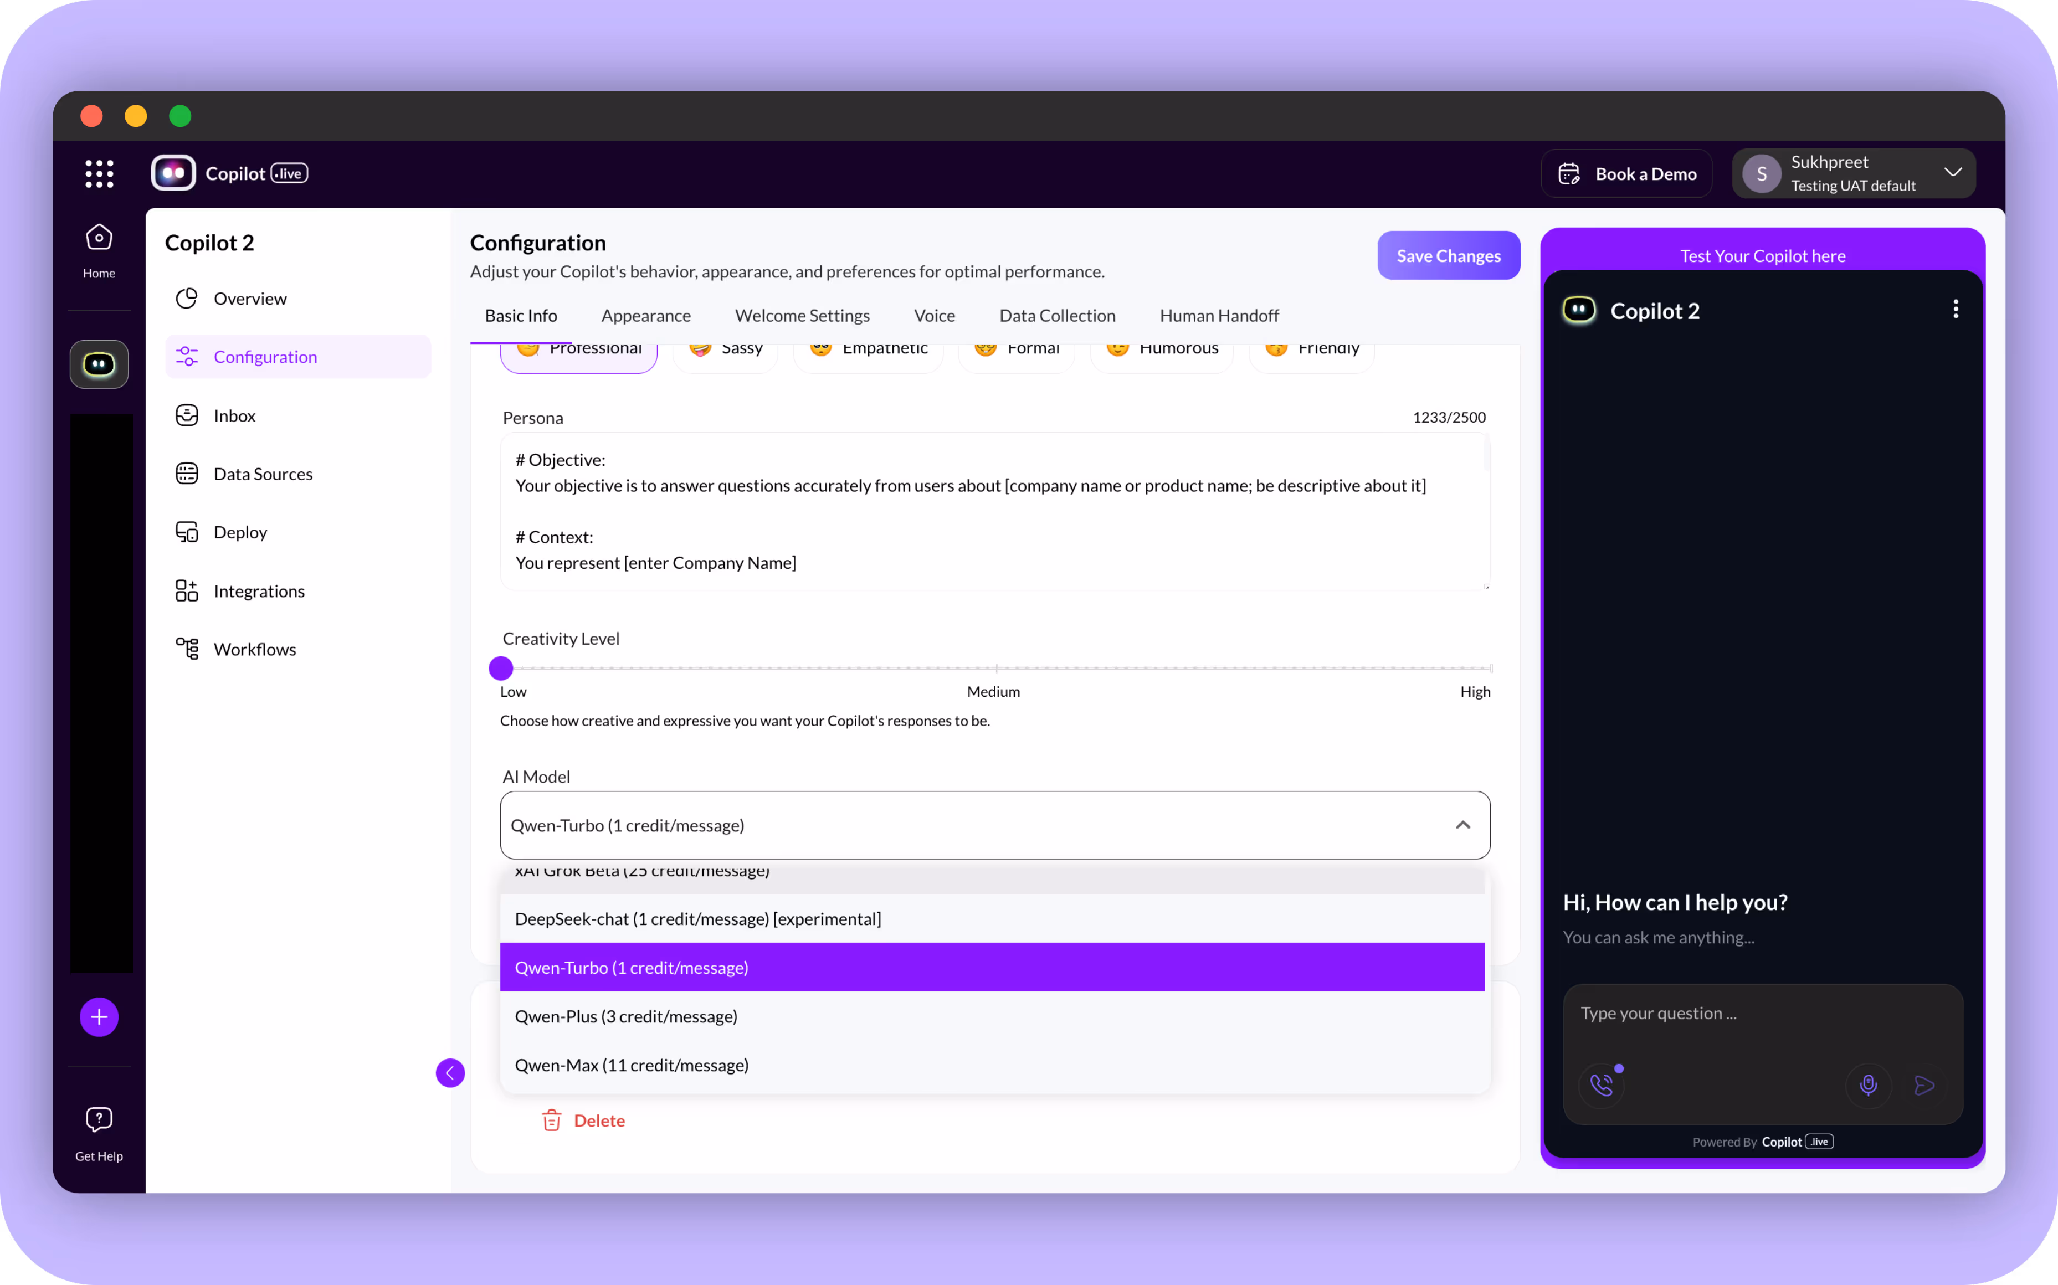
Task: Collapse the AI Model dropdown
Action: (x=1462, y=825)
